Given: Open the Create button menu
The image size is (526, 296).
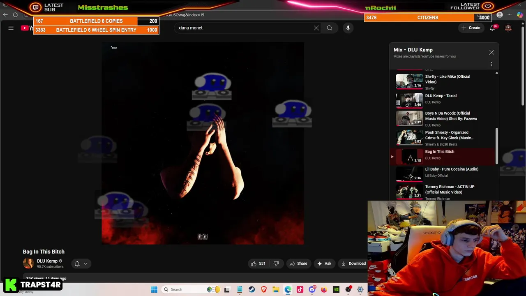Looking at the screenshot, I should (471, 28).
